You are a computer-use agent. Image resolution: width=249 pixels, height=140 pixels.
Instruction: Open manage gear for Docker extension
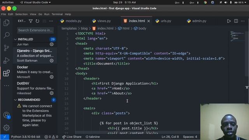click(52, 77)
